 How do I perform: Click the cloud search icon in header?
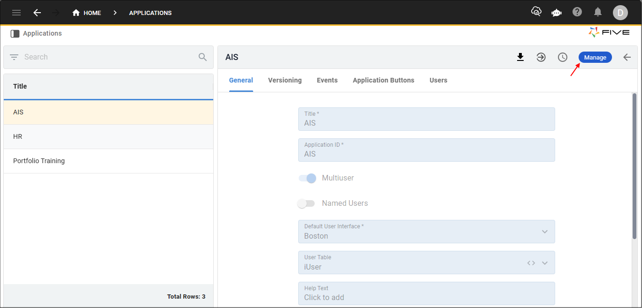pos(536,12)
